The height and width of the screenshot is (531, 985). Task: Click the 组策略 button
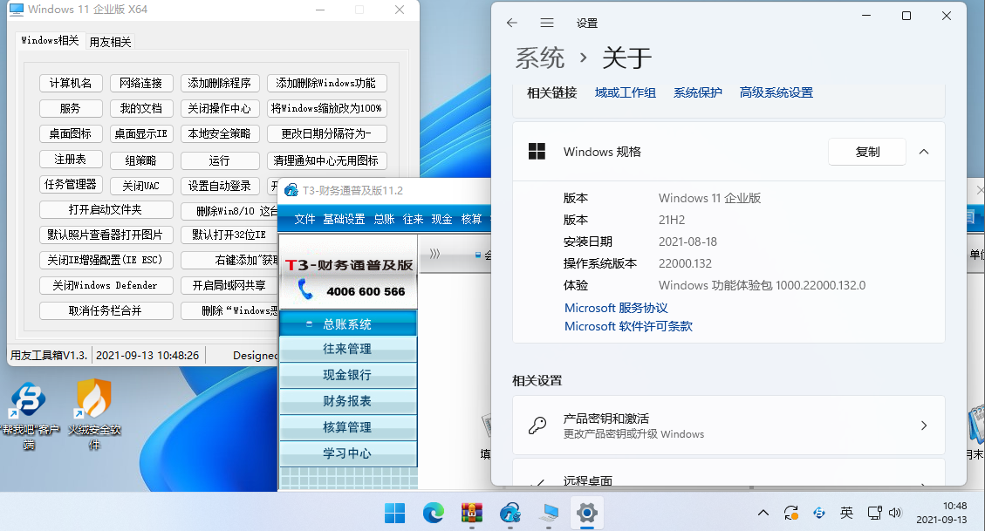[140, 160]
